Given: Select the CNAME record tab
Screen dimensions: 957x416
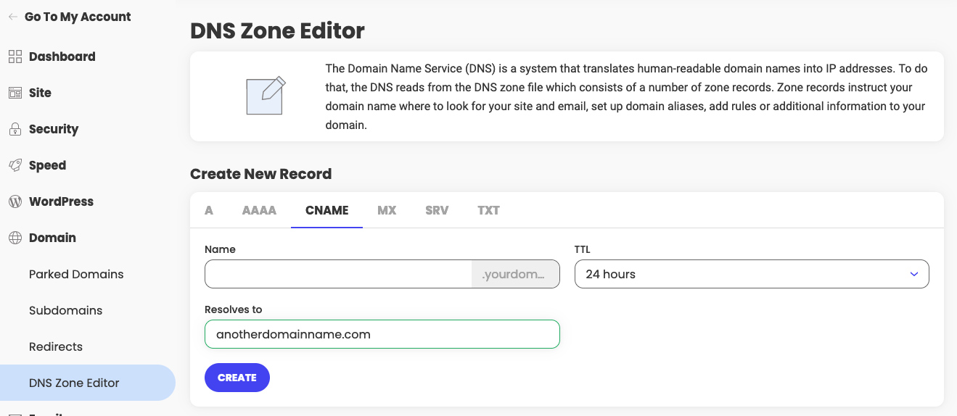Looking at the screenshot, I should coord(327,210).
